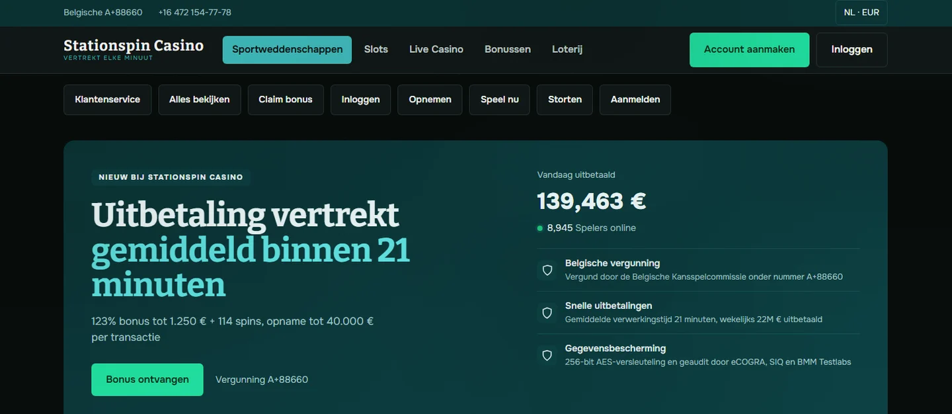Click 256-bit AES-versleuteling description text
The height and width of the screenshot is (414, 952).
coord(708,362)
